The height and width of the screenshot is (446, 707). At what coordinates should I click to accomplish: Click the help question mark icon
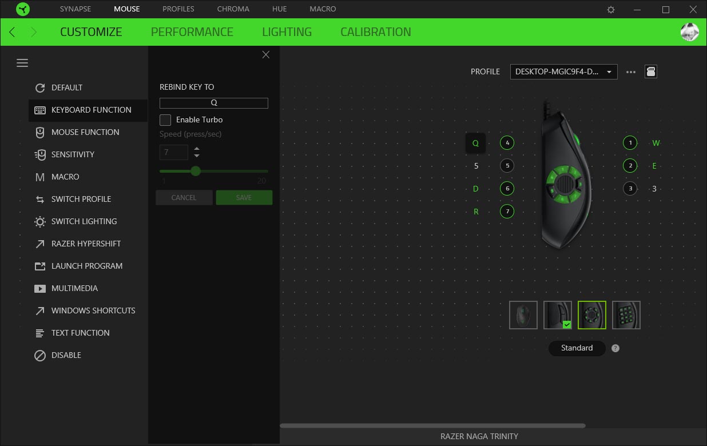point(615,348)
